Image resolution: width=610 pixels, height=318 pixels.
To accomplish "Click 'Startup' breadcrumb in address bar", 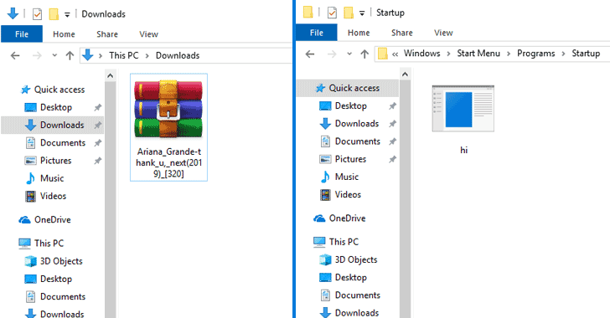I will [x=586, y=54].
